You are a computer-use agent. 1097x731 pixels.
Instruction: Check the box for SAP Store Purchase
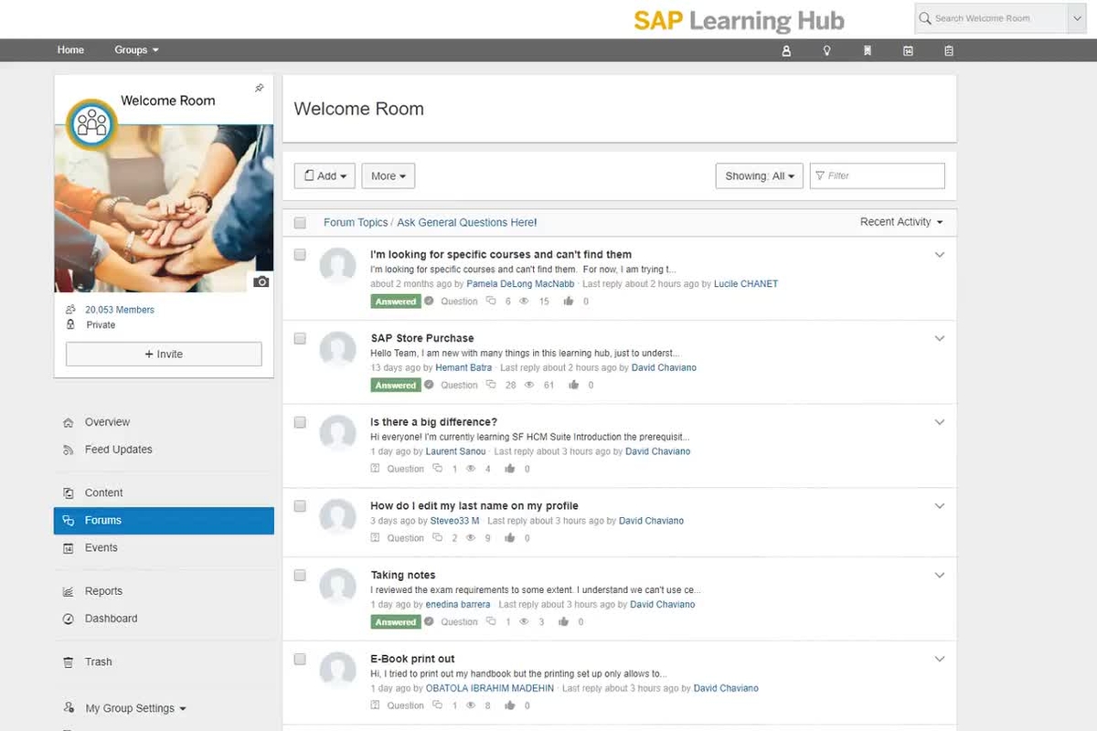click(300, 338)
